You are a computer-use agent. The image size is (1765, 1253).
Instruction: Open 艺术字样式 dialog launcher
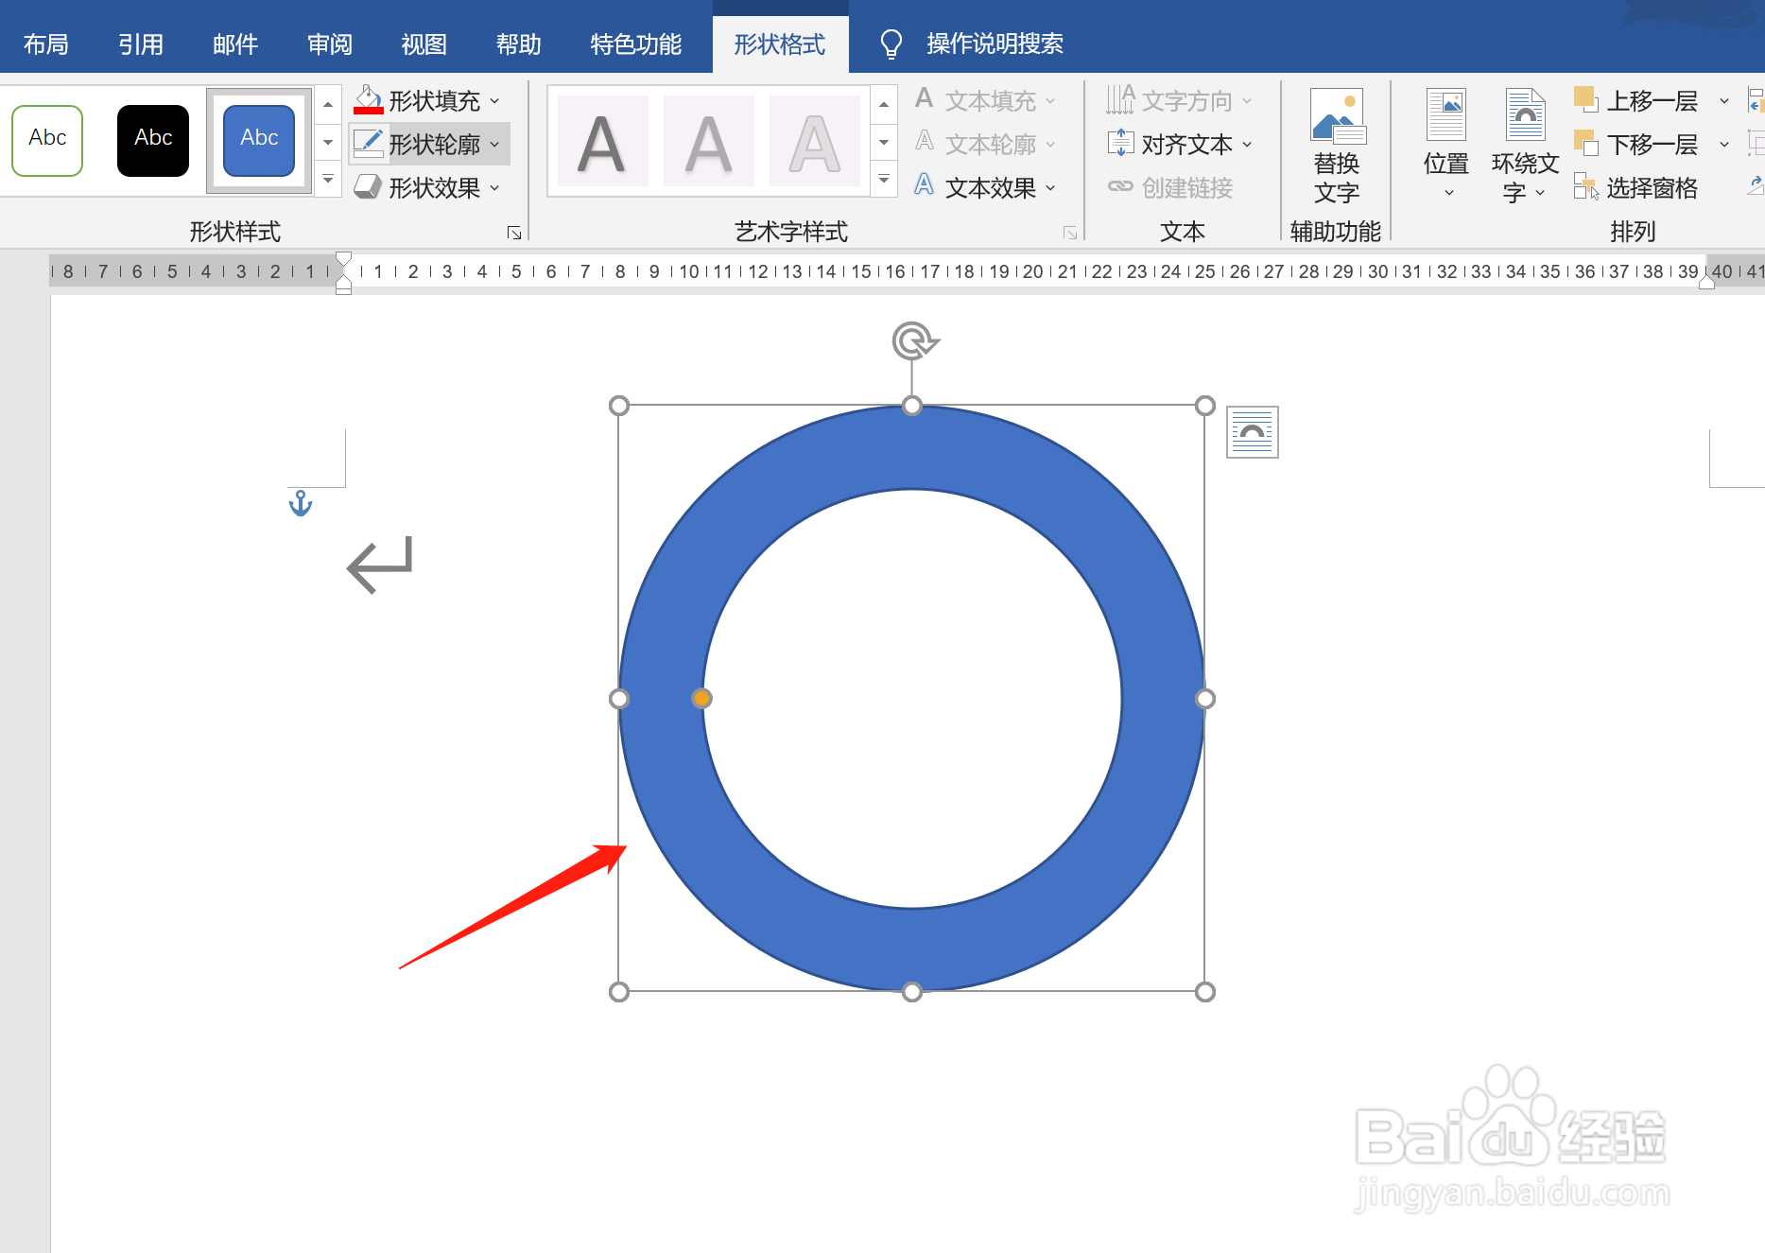tap(1070, 233)
